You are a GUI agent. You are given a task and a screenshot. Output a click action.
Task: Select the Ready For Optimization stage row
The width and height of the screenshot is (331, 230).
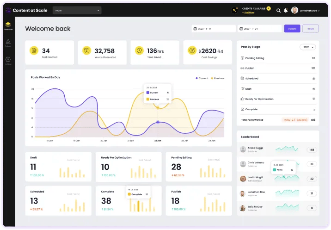(x=278, y=99)
